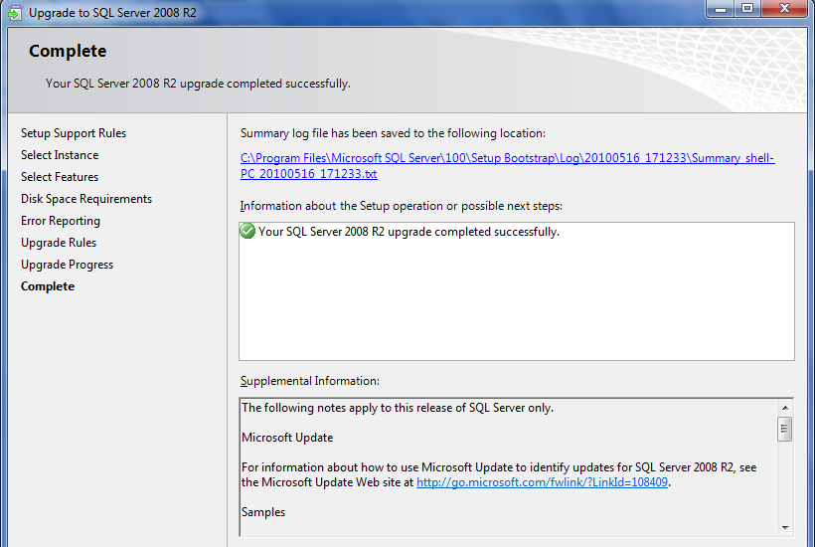Click 'Microsoft Update' heading in supplemental notes

point(287,438)
